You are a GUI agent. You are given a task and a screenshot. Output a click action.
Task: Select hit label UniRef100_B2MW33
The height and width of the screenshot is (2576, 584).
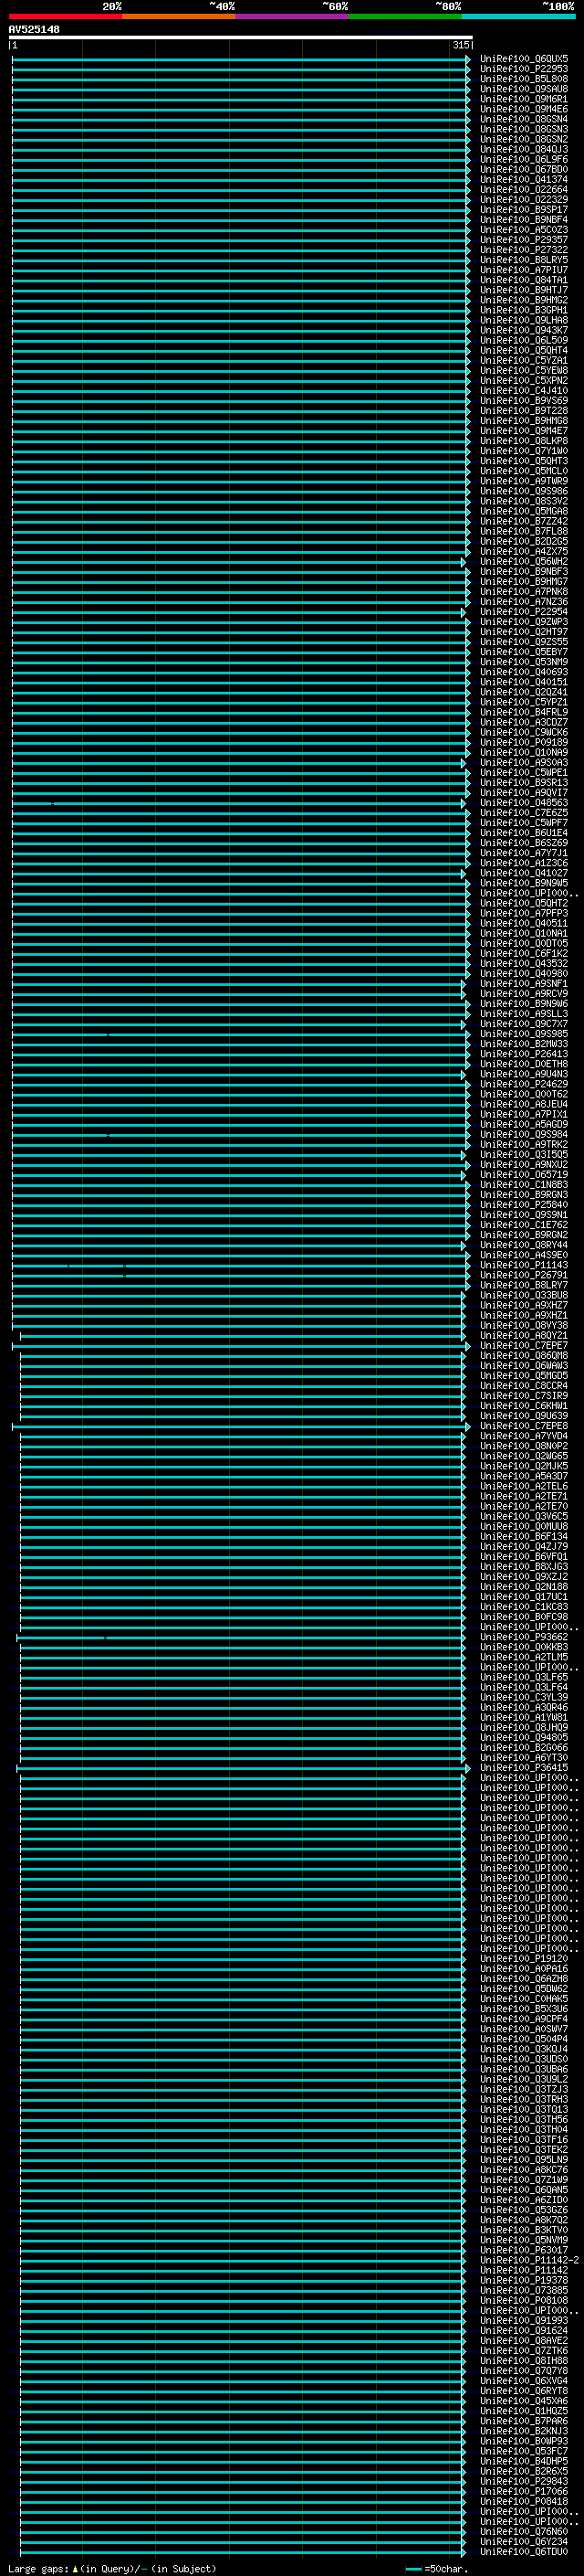524,1044
